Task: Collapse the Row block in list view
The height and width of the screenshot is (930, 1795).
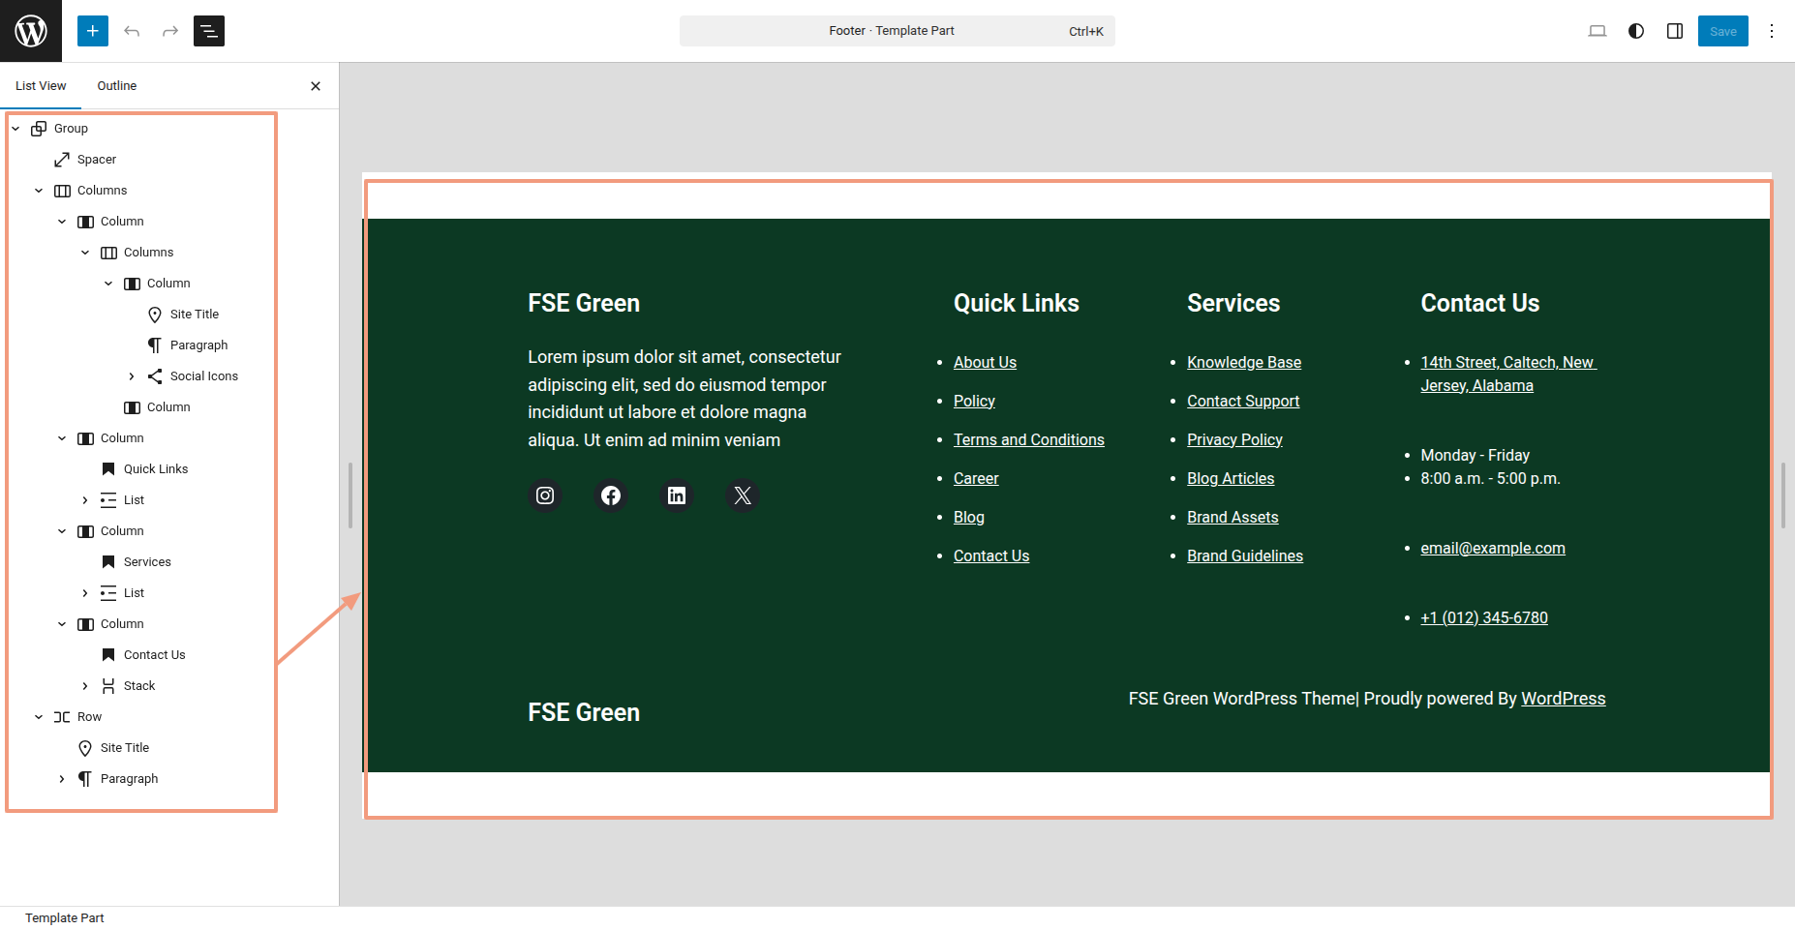Action: 39,717
